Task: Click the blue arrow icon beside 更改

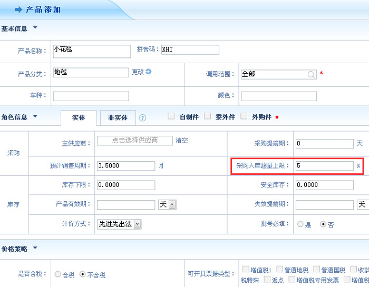Action: [x=149, y=72]
